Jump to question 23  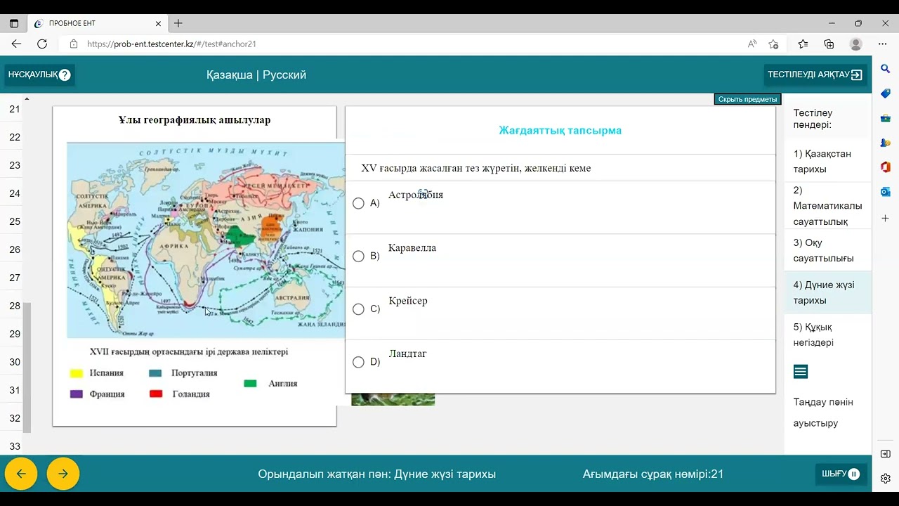[x=15, y=165]
